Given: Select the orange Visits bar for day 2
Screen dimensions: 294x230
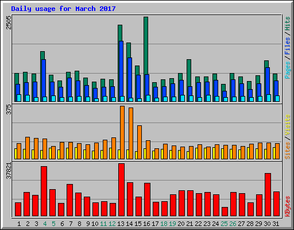Looking at the screenshot, I should (x=28, y=148).
